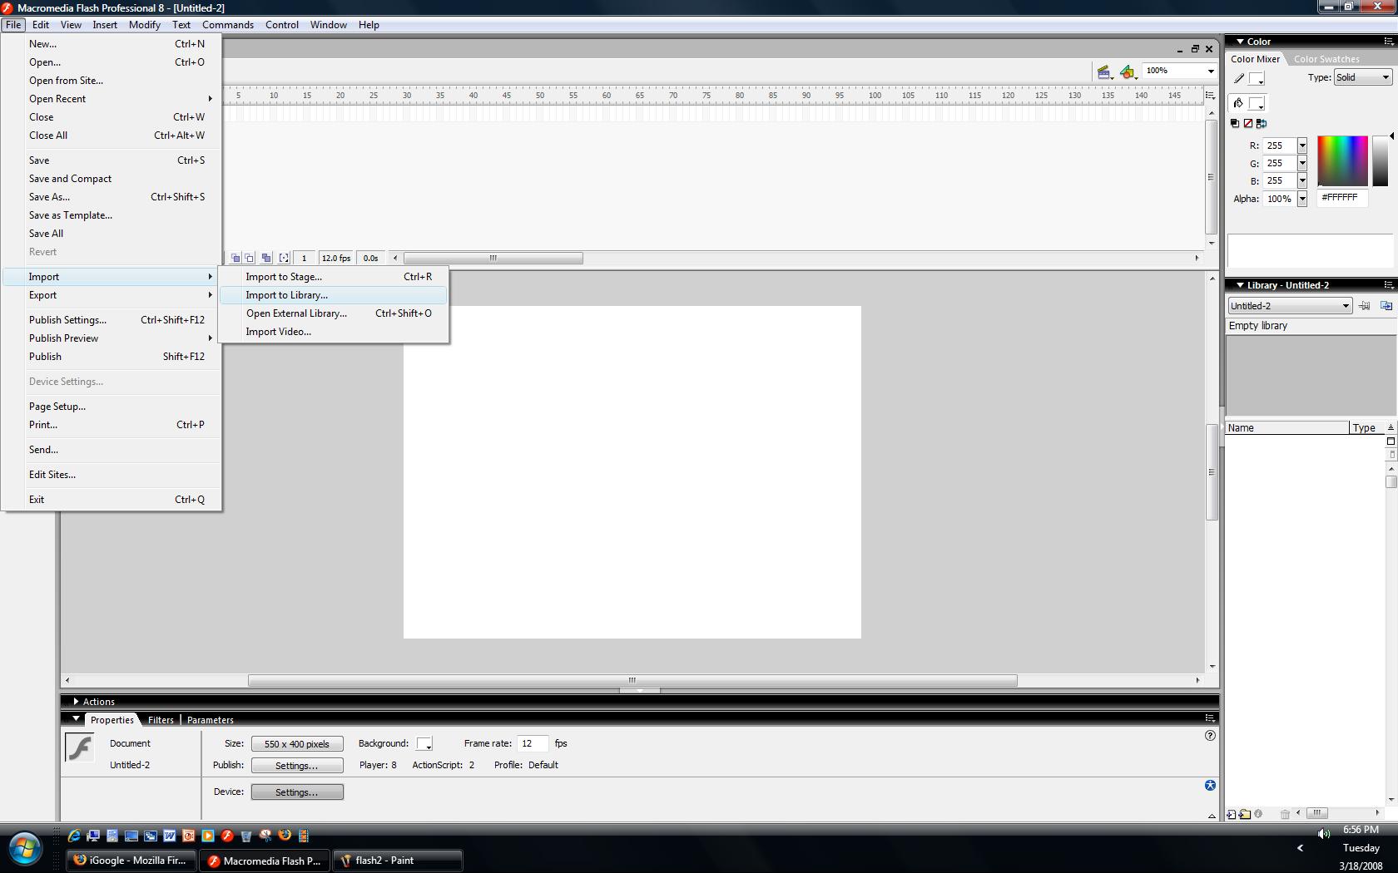Click New Folder icon in Library
Screen dimensions: 1398x873
click(1245, 814)
